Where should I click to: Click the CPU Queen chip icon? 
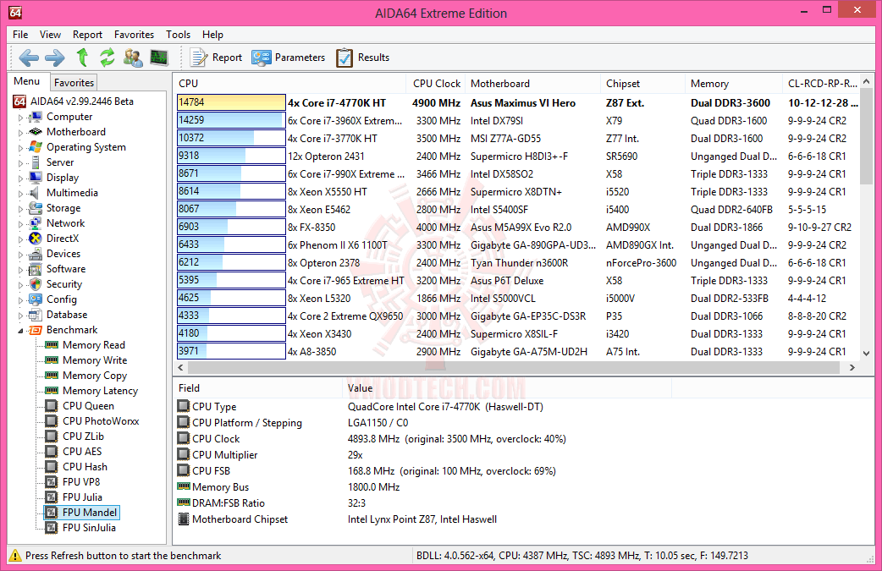click(51, 405)
